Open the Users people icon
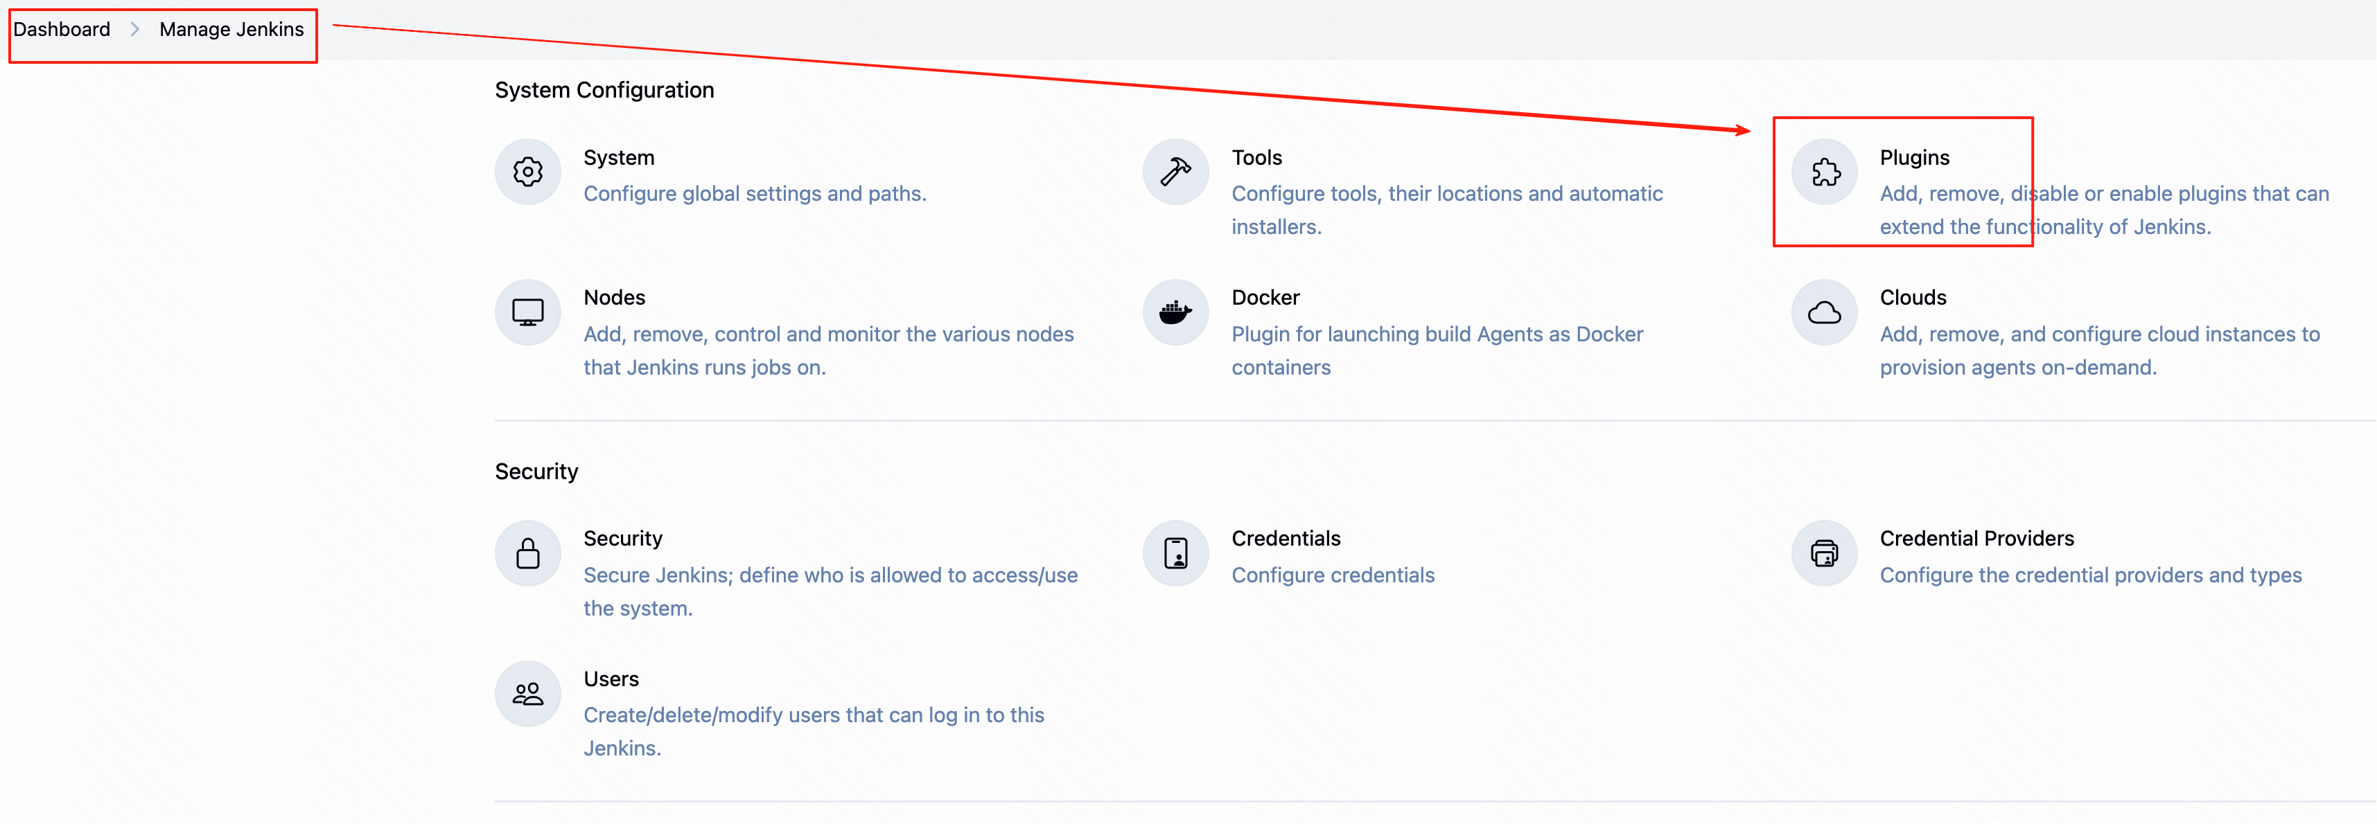 528,694
